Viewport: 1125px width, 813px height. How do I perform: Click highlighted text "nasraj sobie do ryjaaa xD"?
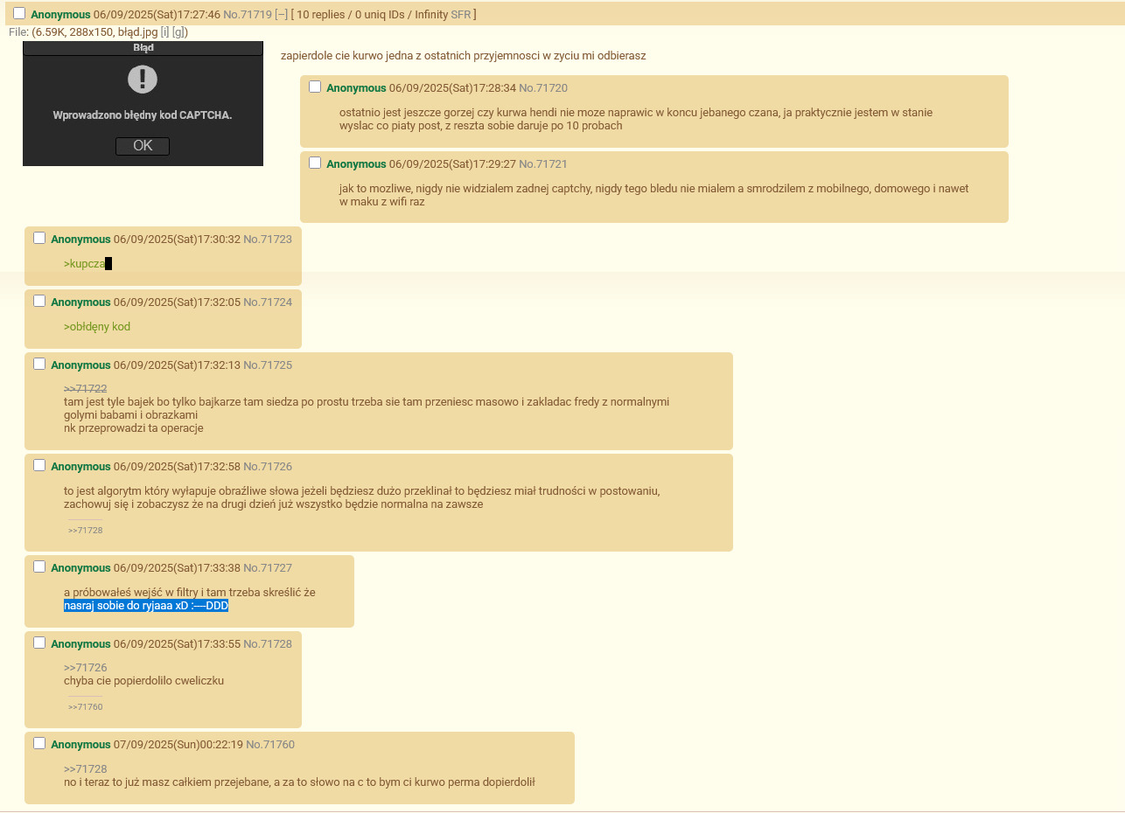[x=126, y=606]
